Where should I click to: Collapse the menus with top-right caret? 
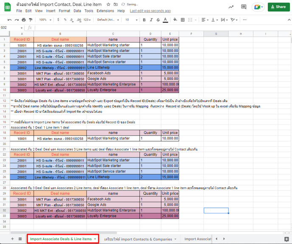[289, 20]
